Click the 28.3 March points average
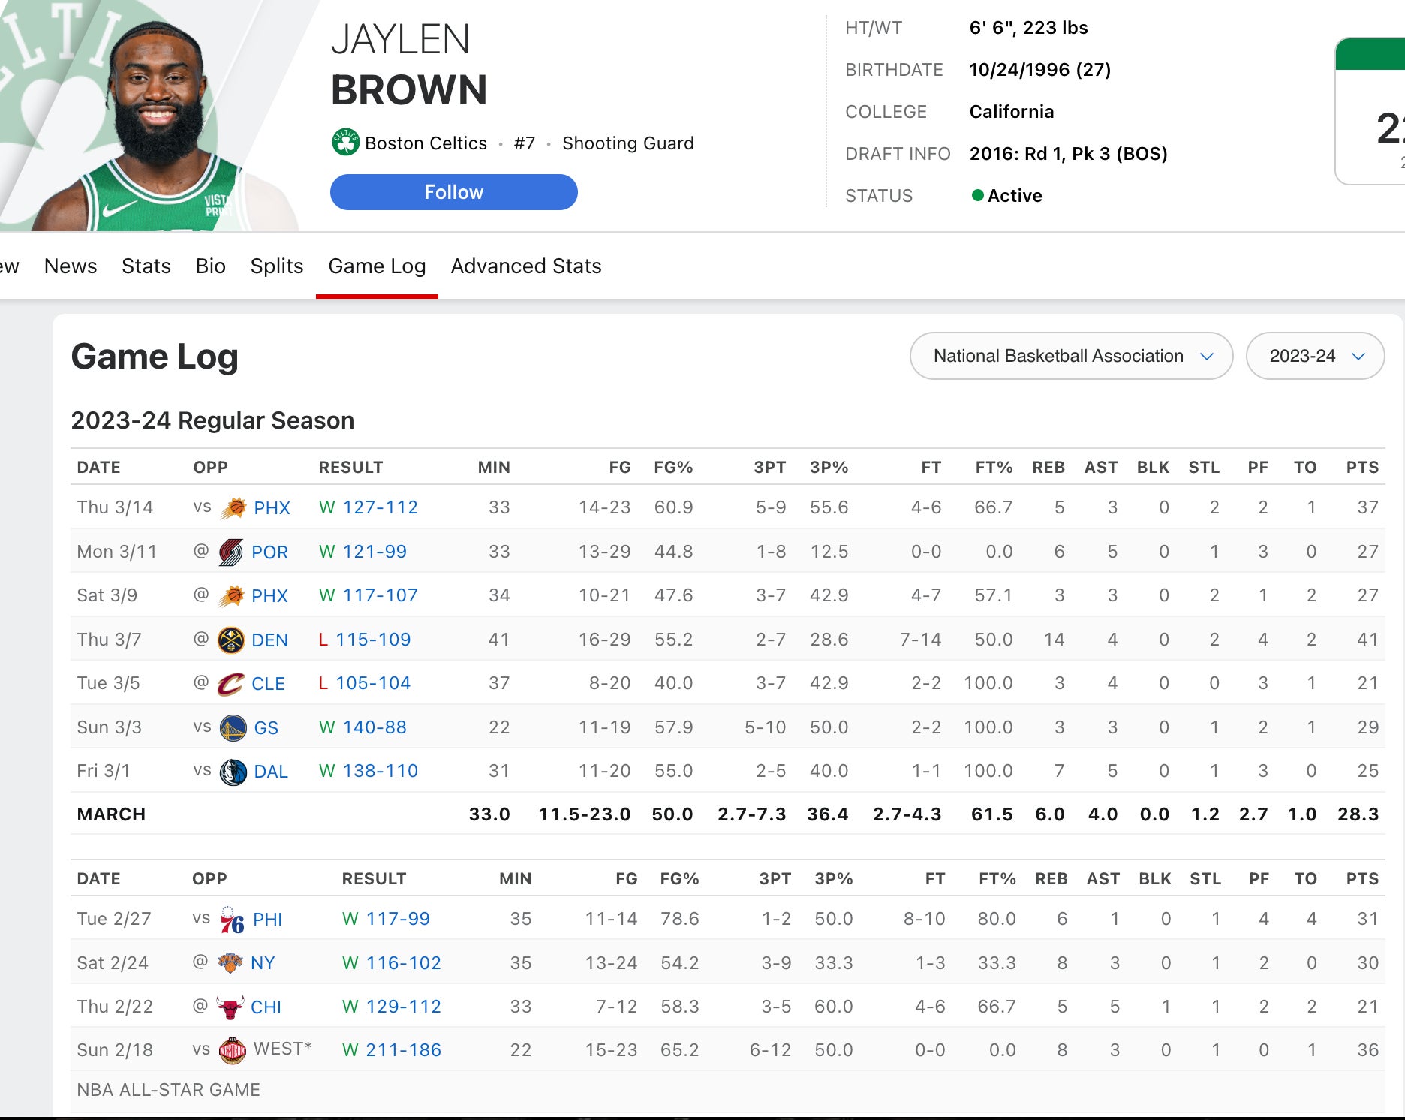The image size is (1405, 1120). [1358, 814]
